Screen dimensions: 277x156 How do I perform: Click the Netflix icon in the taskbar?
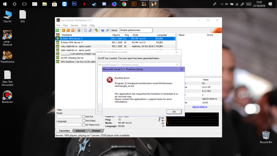[84, 4]
